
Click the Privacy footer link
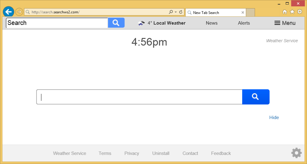click(131, 153)
